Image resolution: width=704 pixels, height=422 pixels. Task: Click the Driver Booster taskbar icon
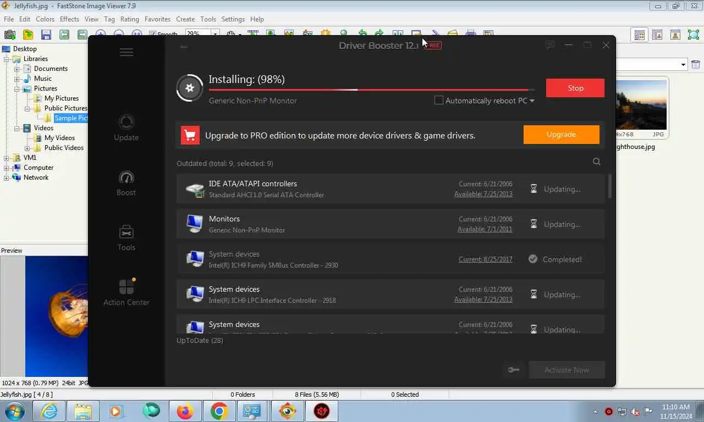pyautogui.click(x=321, y=411)
